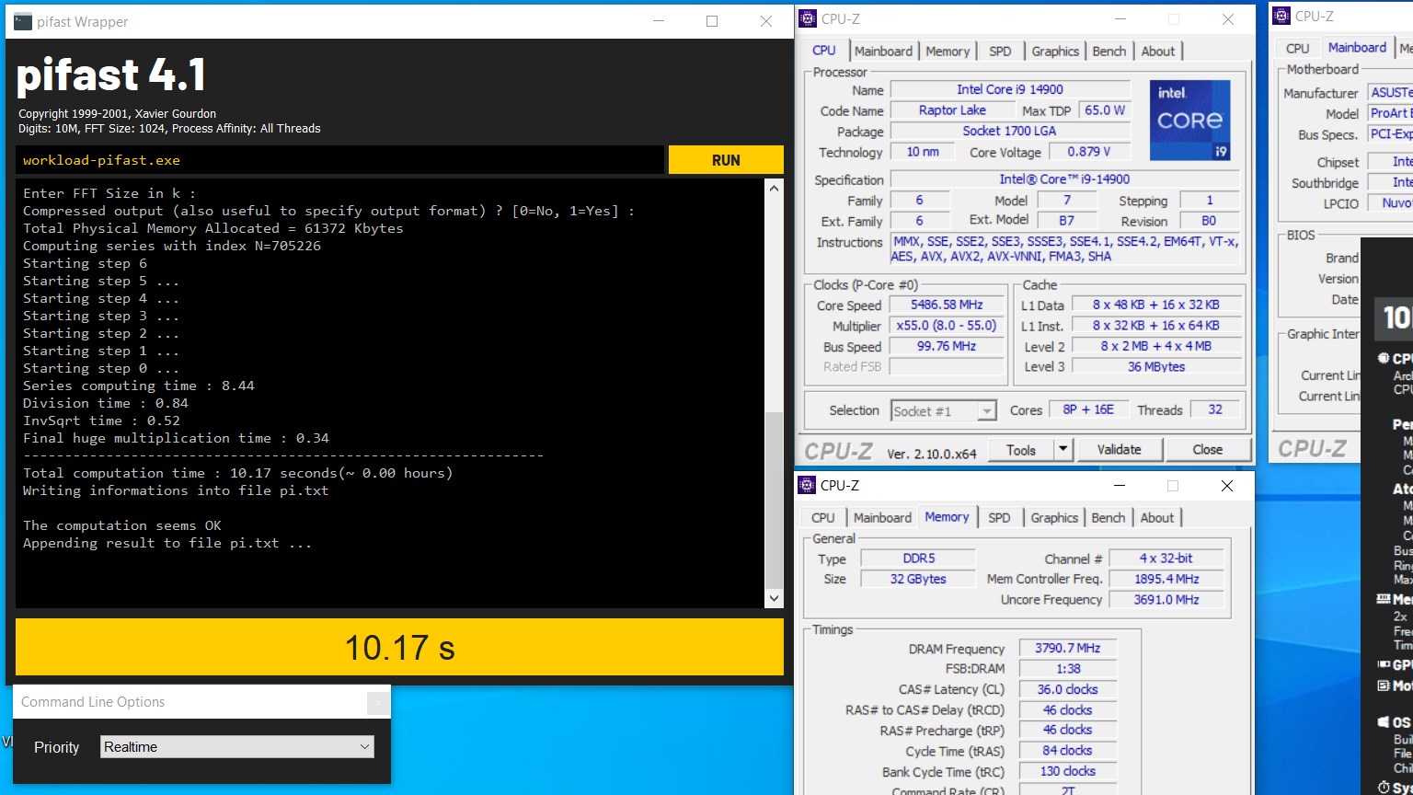Minimize the top CPU-Z window

pyautogui.click(x=1120, y=19)
